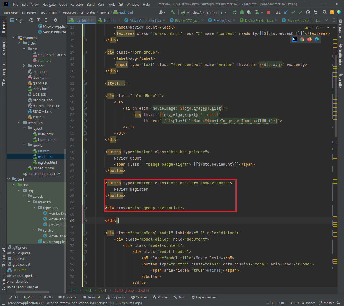Toggle the Pull Requests tool window
The height and width of the screenshot is (306, 344).
tap(4, 73)
